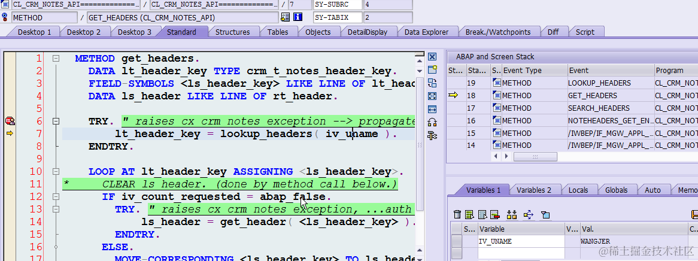
Task: Click the METHOD icon in stack row 14
Action: click(x=497, y=145)
